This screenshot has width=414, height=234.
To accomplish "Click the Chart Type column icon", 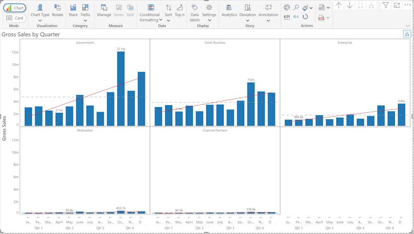I will pyautogui.click(x=40, y=7).
